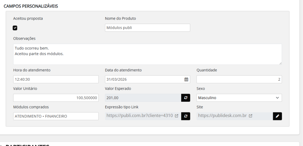Toggle the Aceitou proposta checkbox
Viewport: 303px width, 146px height.
click(15, 28)
